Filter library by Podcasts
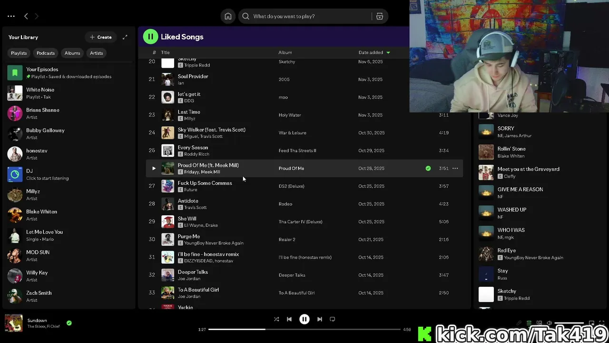 pyautogui.click(x=46, y=53)
